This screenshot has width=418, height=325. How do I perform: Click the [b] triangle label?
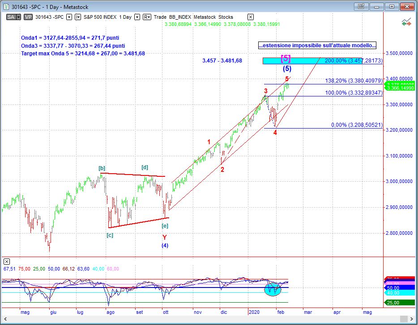coord(102,168)
